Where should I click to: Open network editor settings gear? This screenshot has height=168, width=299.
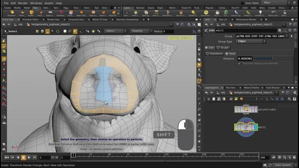295,92
